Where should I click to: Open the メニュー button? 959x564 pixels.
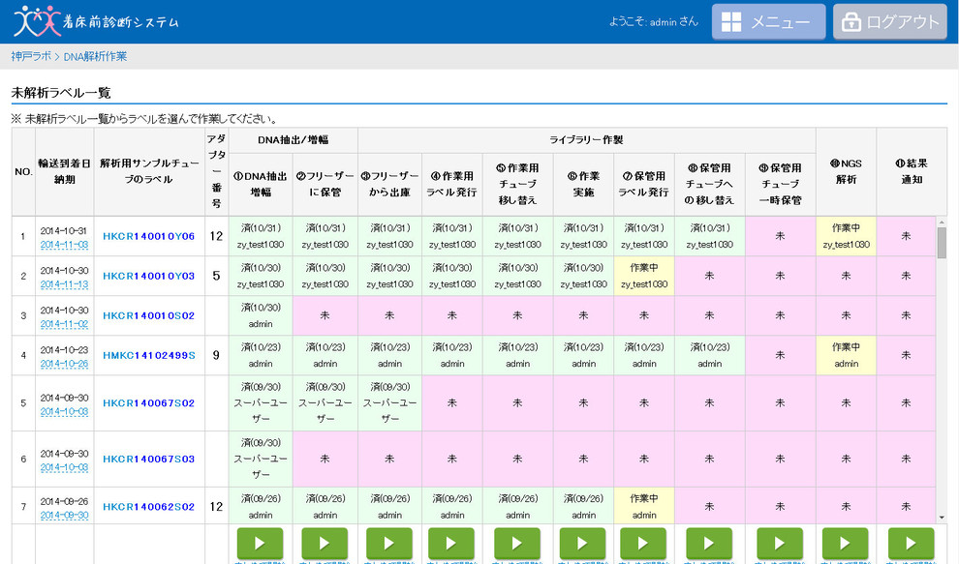[x=769, y=22]
